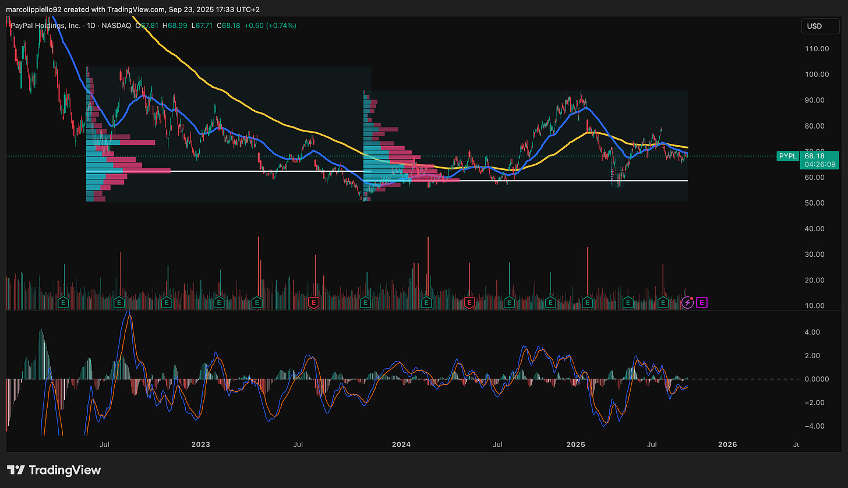This screenshot has width=848, height=488.
Task: Click the 100.00 price axis label
Action: click(x=817, y=75)
